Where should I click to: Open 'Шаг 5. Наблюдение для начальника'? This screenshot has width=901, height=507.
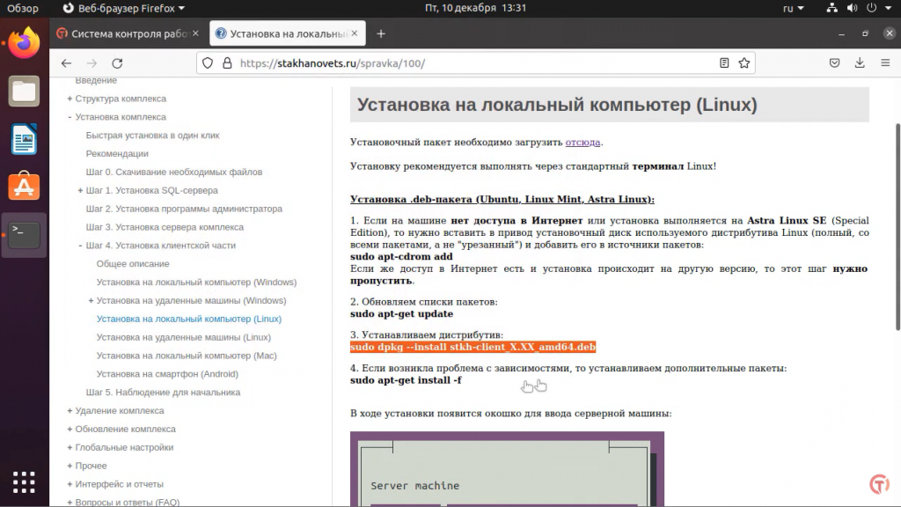(x=163, y=393)
